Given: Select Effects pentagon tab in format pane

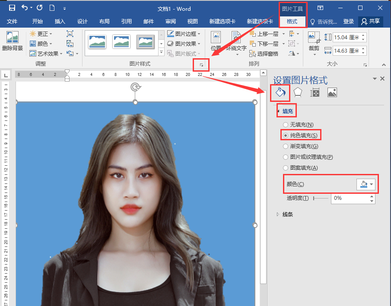Looking at the screenshot, I should (x=298, y=92).
